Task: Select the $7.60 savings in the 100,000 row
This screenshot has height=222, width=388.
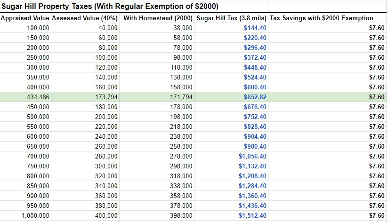Action: pos(377,28)
